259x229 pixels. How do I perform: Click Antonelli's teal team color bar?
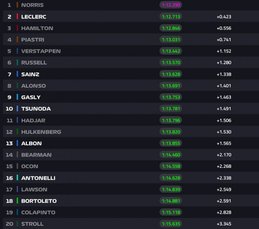pos(17,178)
